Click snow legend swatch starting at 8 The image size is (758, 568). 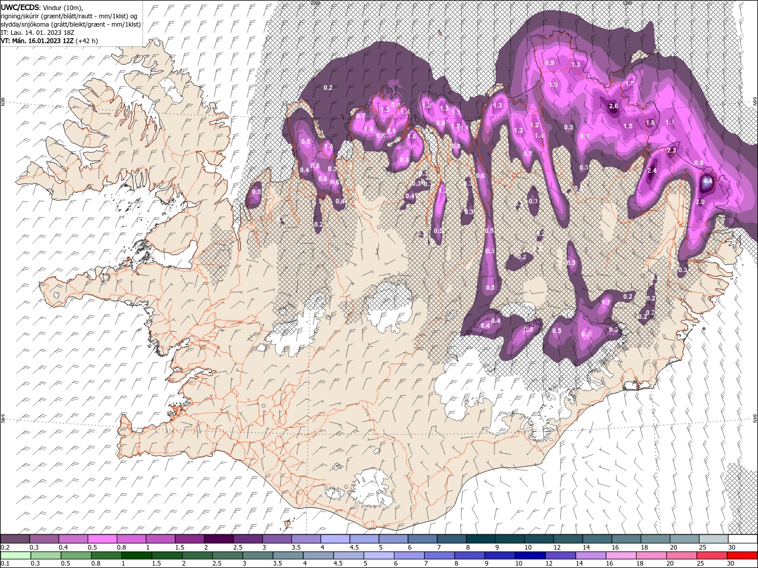481,539
